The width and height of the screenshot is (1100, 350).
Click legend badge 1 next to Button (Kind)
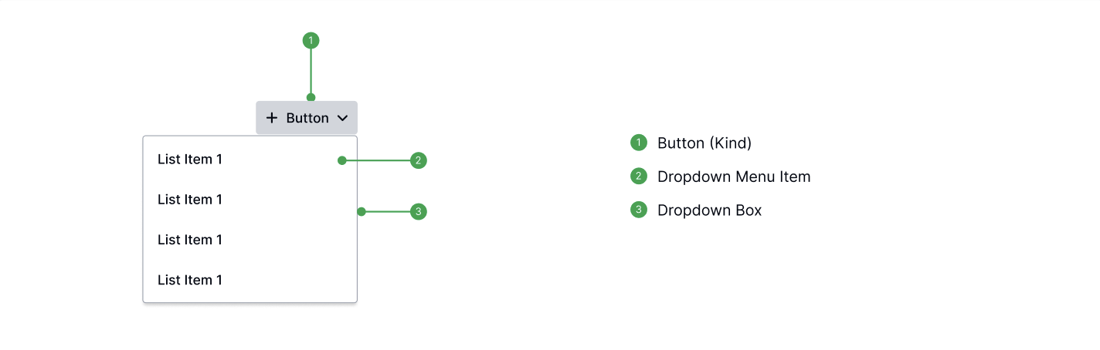point(638,143)
